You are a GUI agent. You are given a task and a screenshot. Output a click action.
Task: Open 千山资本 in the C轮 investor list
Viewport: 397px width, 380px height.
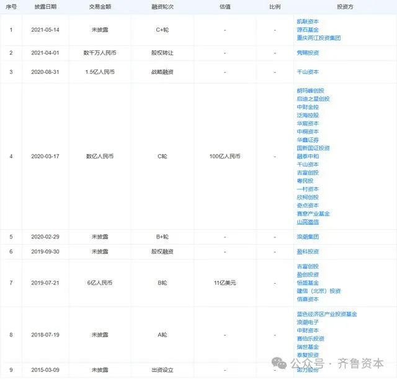pyautogui.click(x=308, y=165)
